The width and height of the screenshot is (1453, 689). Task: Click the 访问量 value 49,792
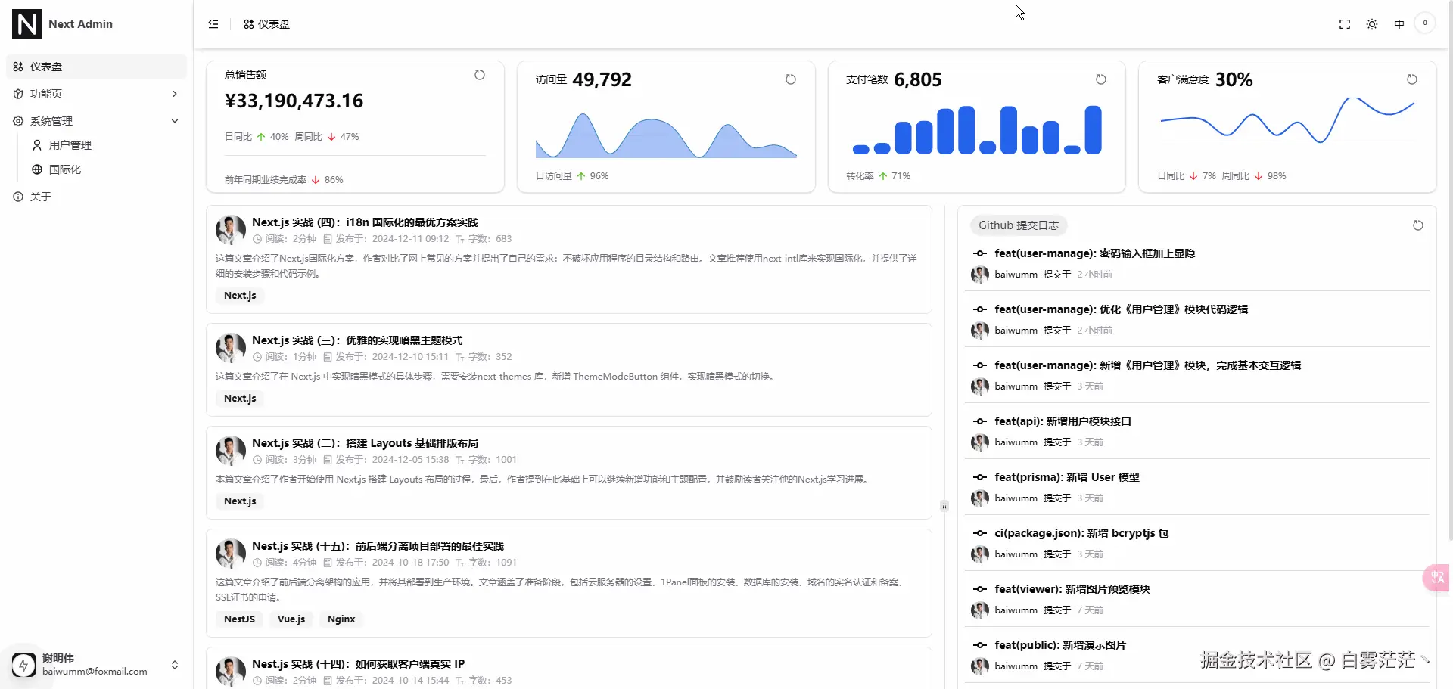[602, 79]
